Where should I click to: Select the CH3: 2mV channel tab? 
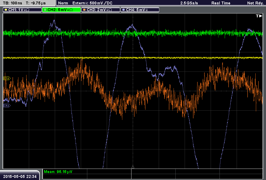coord(101,10)
